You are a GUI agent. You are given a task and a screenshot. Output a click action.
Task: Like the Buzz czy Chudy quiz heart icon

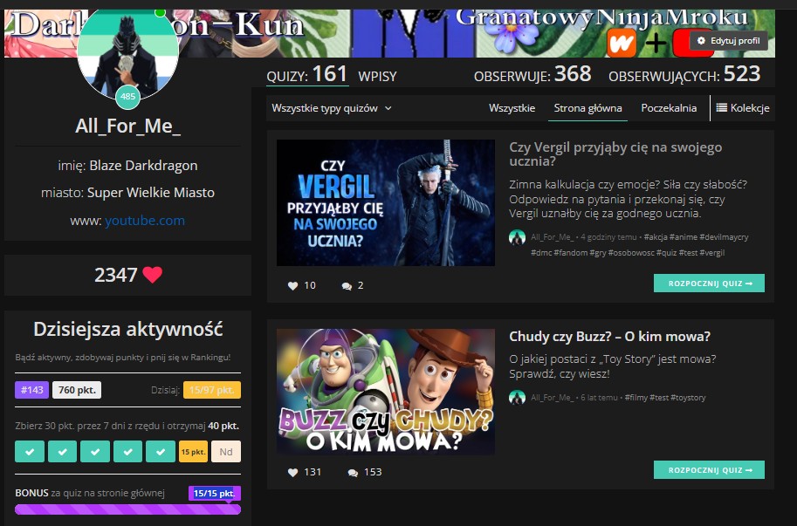pyautogui.click(x=292, y=472)
